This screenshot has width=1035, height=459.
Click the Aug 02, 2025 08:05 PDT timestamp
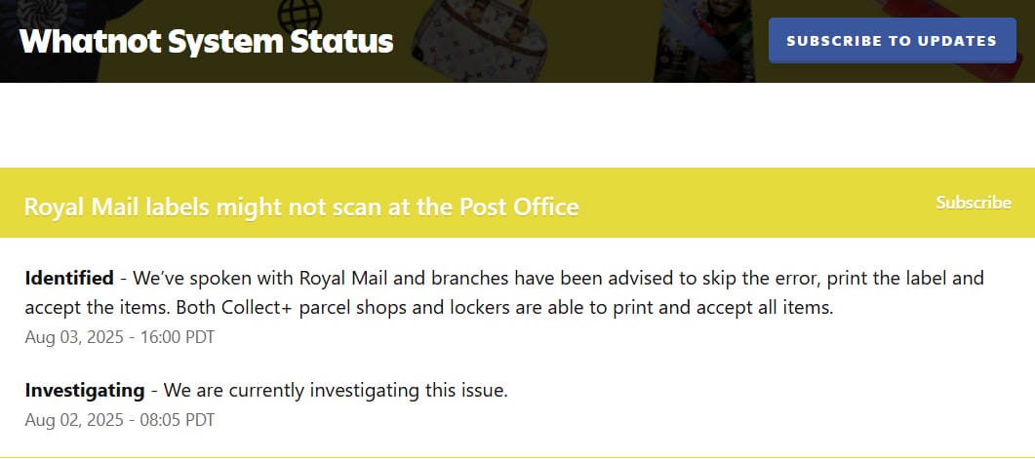(x=120, y=420)
